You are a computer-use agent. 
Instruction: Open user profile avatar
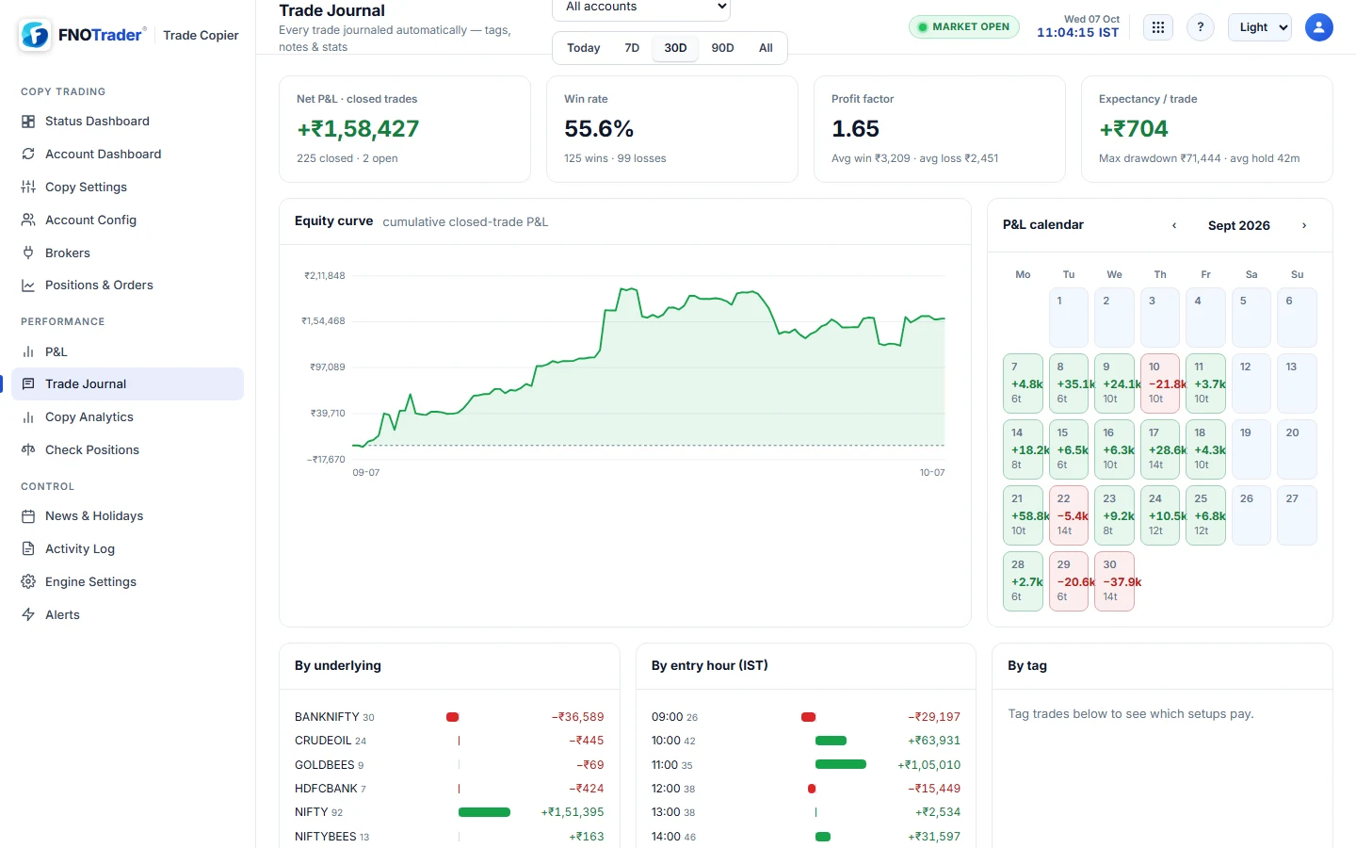1319,27
